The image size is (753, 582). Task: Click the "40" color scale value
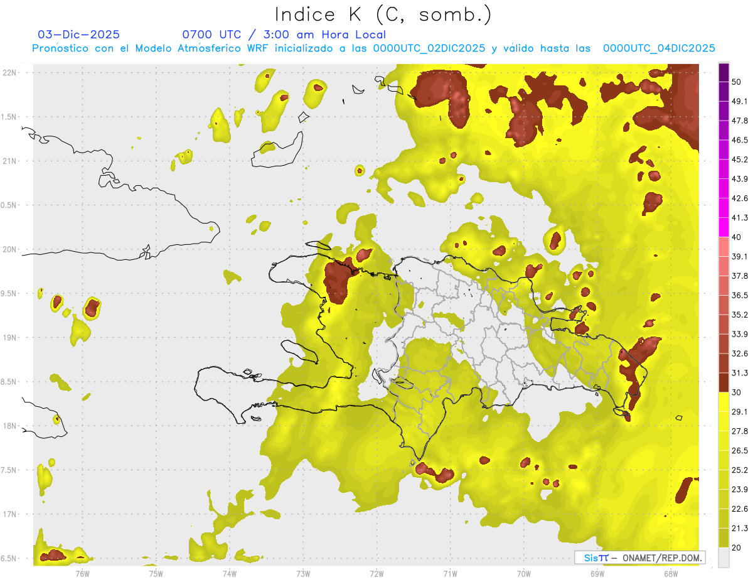point(738,237)
